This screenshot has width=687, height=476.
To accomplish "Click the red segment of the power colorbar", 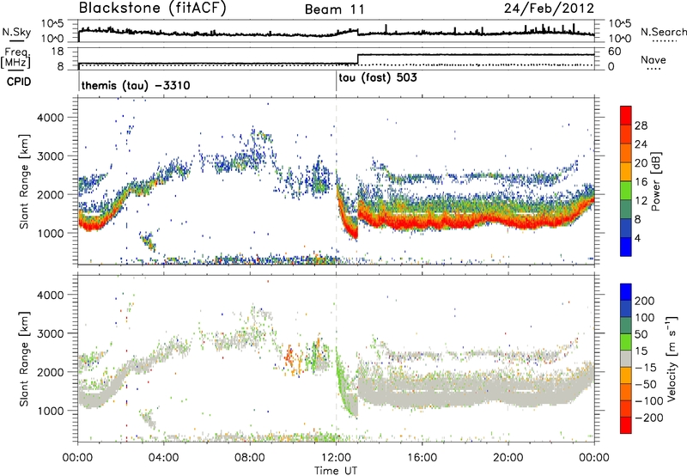I will tap(626, 116).
